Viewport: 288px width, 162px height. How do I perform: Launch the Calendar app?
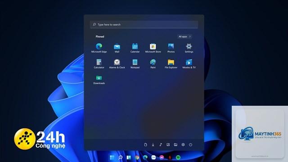(135, 48)
